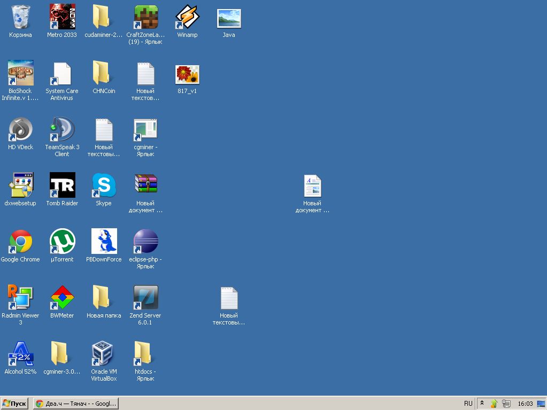Viewport: 547px width, 410px height.
Task: Select the Winamp shortcut icon
Action: [187, 17]
